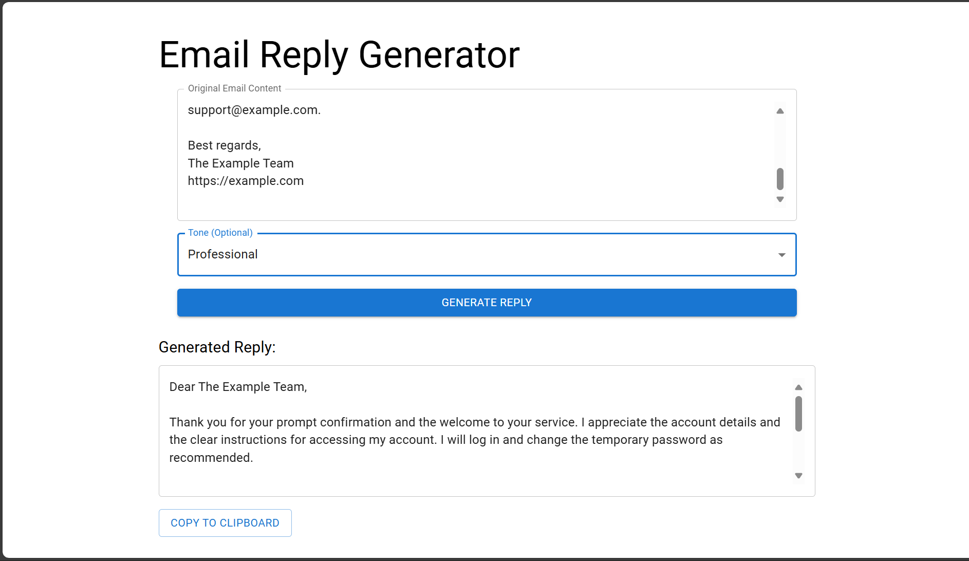Click the https://example.com text in the email

click(x=246, y=181)
